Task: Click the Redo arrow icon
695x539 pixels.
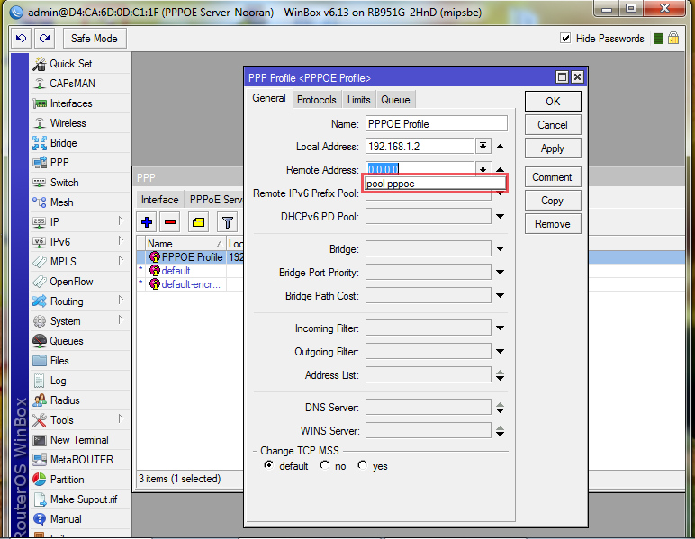Action: (44, 39)
